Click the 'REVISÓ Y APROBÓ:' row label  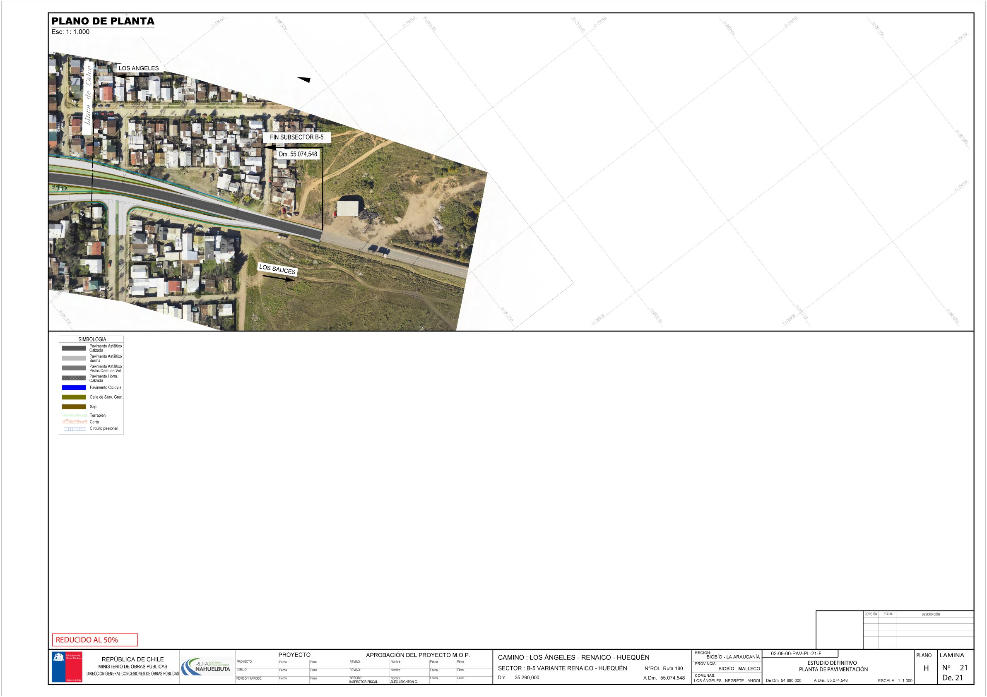249,678
